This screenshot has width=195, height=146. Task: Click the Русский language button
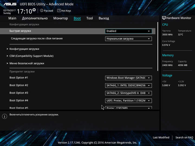pyautogui.click(x=47, y=11)
